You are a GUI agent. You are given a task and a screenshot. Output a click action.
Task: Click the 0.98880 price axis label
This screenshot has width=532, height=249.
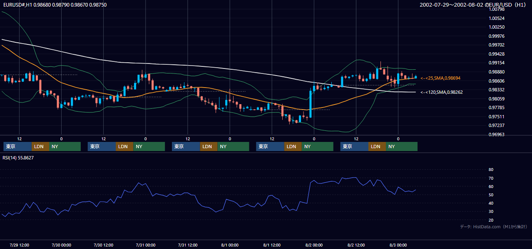pos(497,72)
